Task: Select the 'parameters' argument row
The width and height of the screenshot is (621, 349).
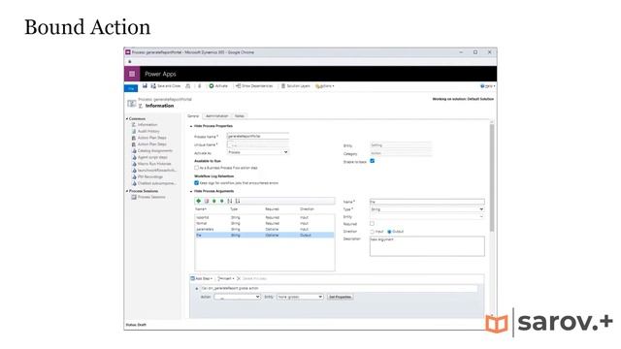Action: (265, 230)
